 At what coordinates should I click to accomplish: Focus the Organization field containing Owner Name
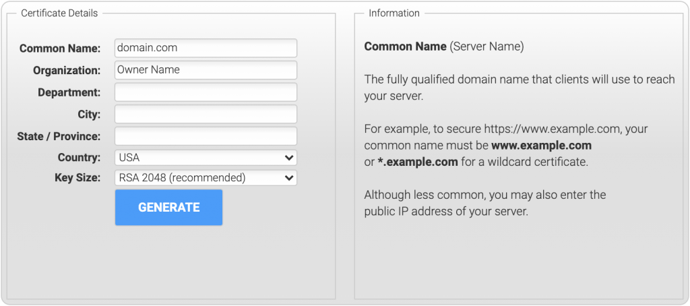(x=206, y=70)
